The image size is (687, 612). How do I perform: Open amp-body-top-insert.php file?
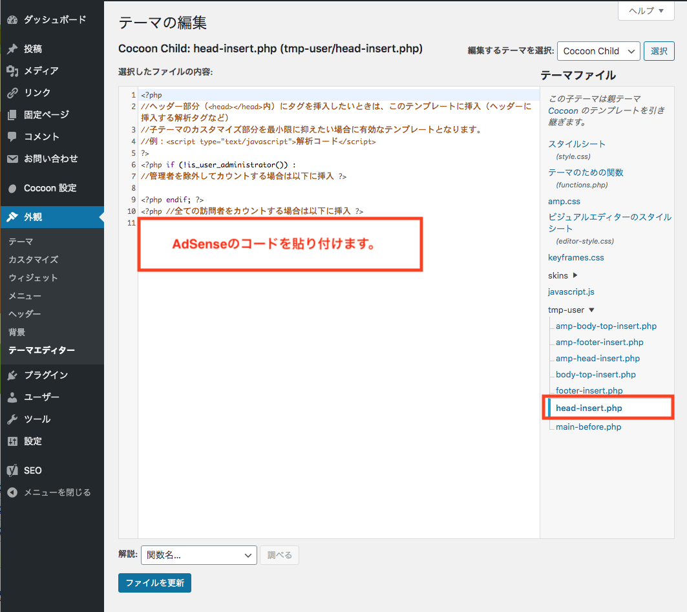pyautogui.click(x=606, y=326)
